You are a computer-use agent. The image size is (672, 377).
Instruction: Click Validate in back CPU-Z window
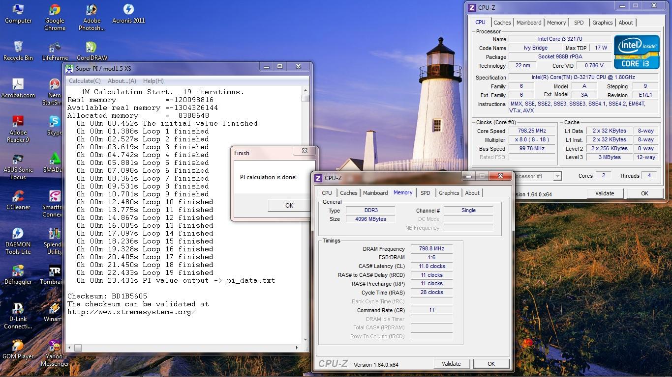coord(605,193)
